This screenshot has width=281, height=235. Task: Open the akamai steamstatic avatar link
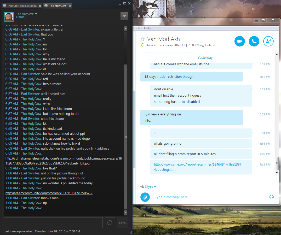coord(64,161)
